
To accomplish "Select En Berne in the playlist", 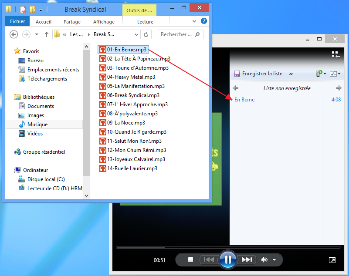I will [x=244, y=100].
